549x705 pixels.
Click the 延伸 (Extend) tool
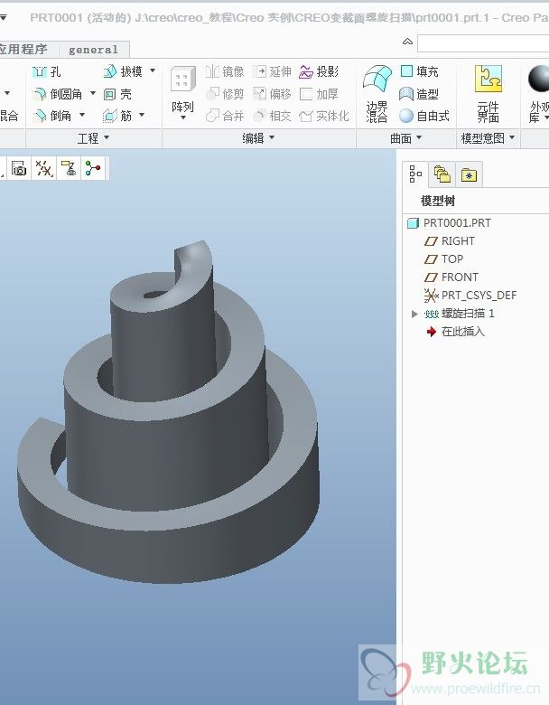point(272,71)
